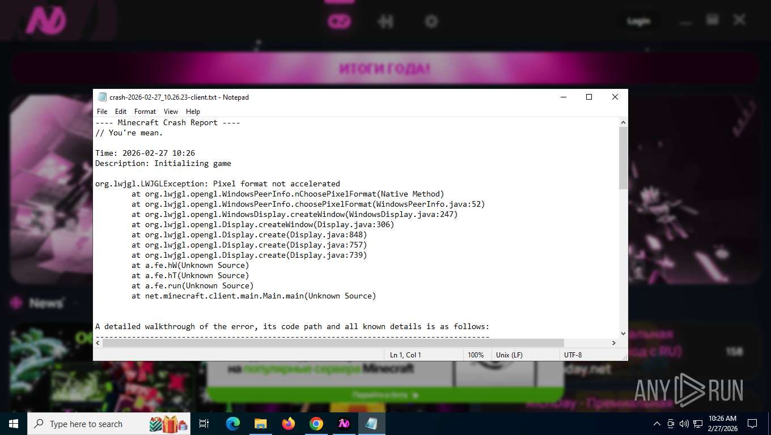Click the green button on the launcher ad banner
The height and width of the screenshot is (435, 771).
tap(385, 395)
